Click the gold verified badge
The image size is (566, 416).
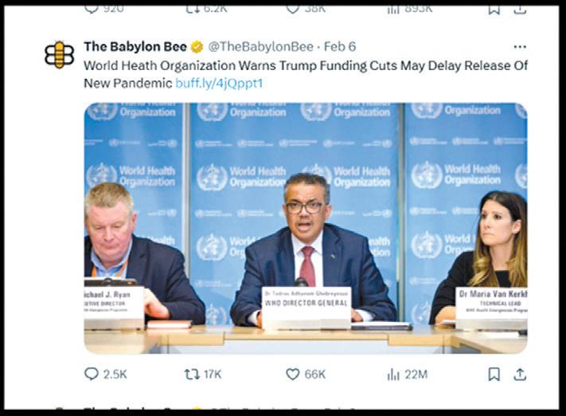[x=197, y=47]
